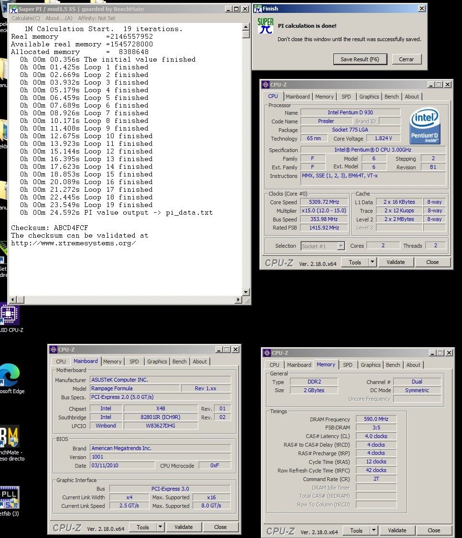Click the xtremesystems.org URL text

[x=74, y=243]
